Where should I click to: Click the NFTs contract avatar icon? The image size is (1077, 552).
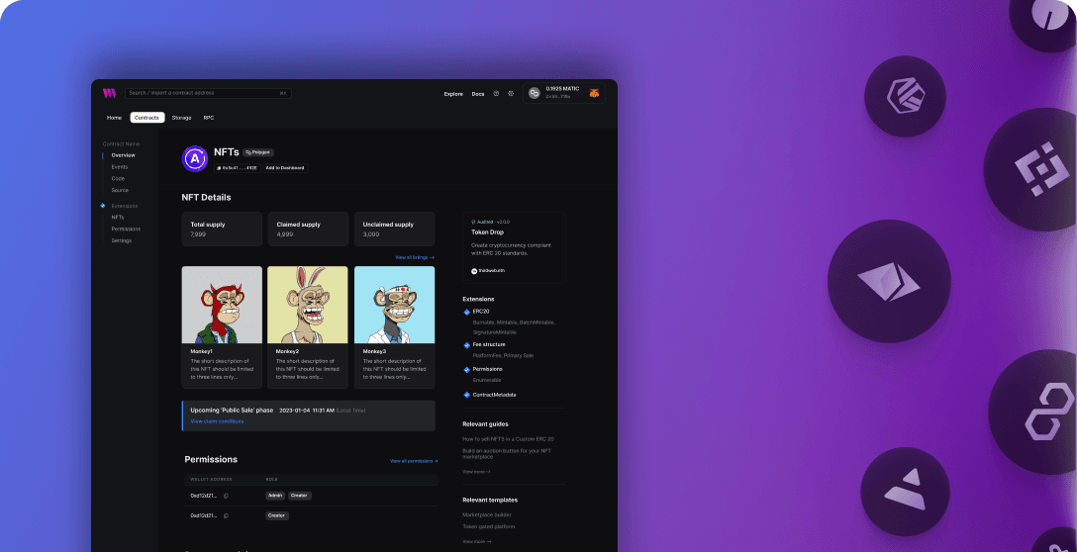click(x=195, y=158)
